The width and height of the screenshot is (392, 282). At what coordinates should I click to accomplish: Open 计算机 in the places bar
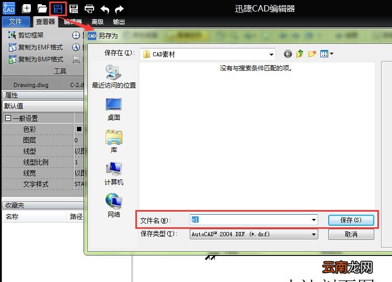point(114,174)
